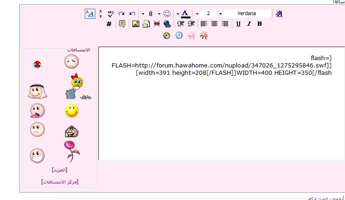
Task: Click the hash code tag icon
Action: [109, 24]
